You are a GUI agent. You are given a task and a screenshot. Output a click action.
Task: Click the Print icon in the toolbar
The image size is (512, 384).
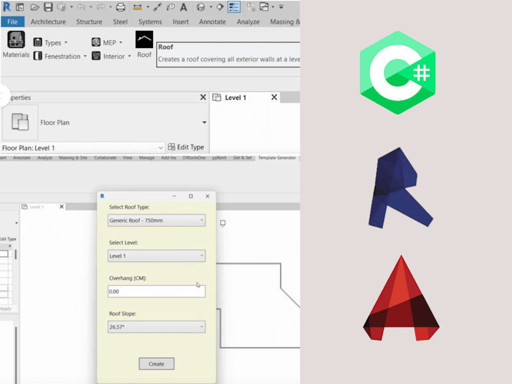tap(120, 7)
